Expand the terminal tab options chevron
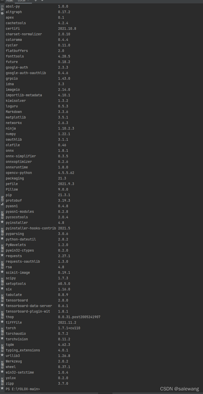The image size is (203, 394). click(42, 1)
